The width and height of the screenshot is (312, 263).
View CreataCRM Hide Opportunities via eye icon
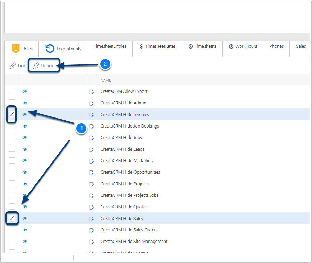(x=25, y=172)
